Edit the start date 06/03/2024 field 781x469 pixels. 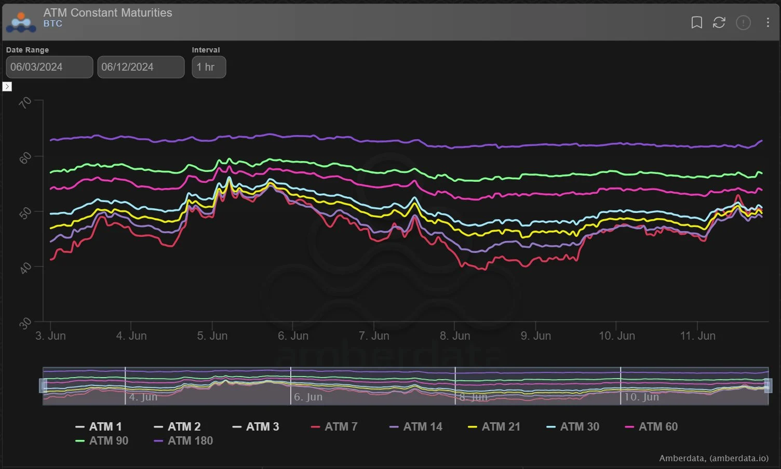click(49, 67)
